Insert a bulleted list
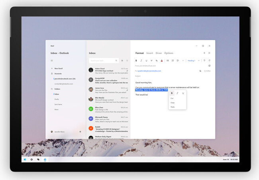This screenshot has width=259, height=180. [x=168, y=61]
